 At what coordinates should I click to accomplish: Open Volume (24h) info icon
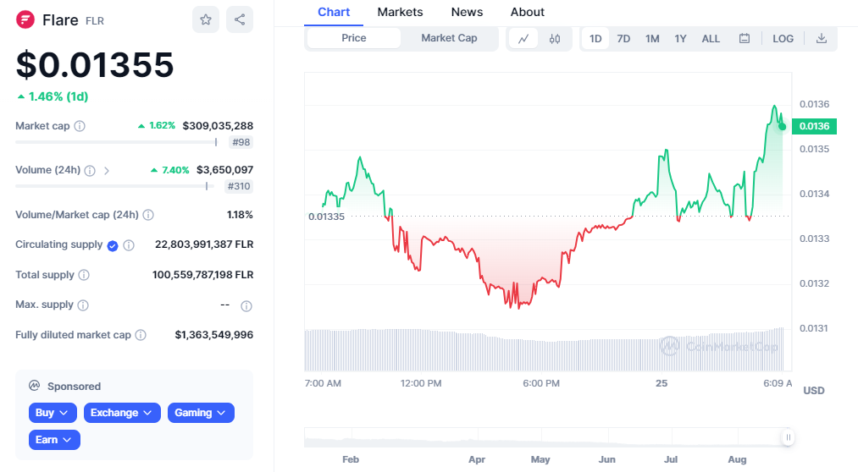[90, 171]
